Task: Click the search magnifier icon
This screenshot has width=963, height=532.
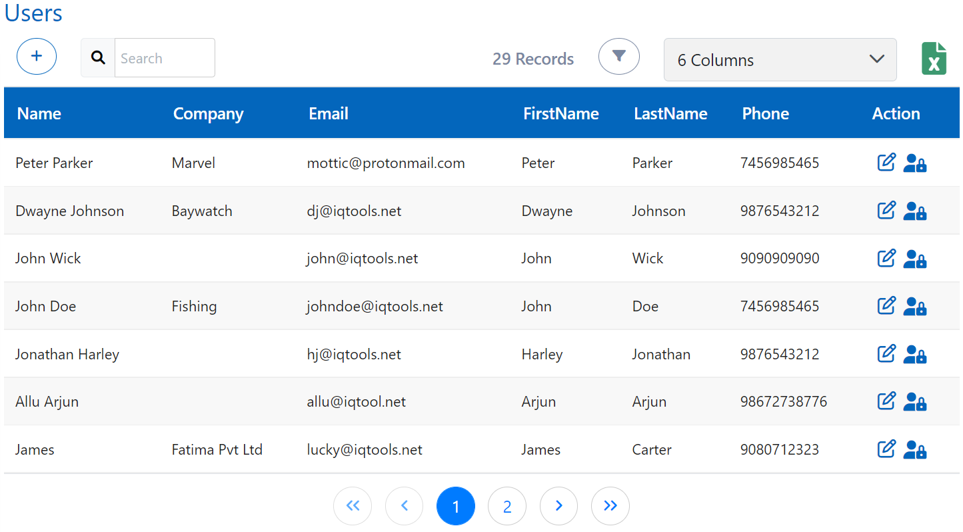Action: coord(98,58)
